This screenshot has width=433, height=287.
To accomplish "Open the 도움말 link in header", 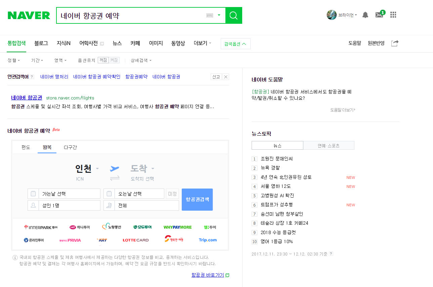I will pyautogui.click(x=355, y=43).
